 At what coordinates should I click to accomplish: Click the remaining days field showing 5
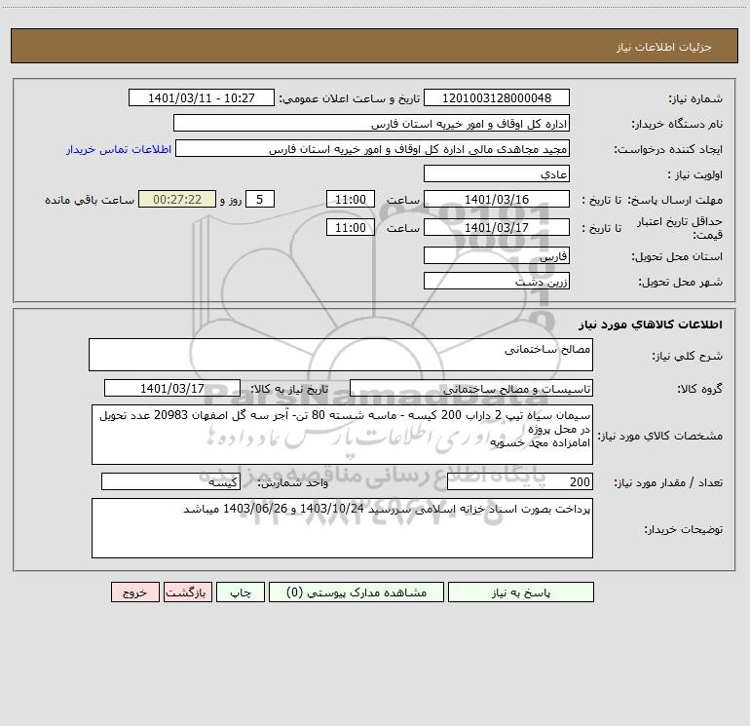pyautogui.click(x=260, y=199)
